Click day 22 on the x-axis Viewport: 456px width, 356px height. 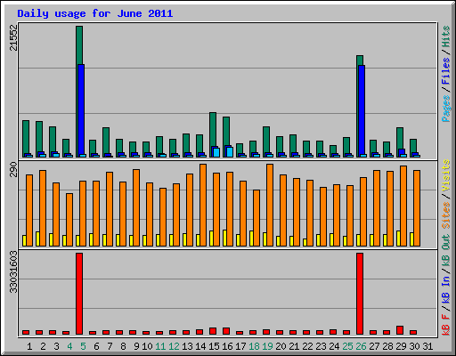(307, 346)
